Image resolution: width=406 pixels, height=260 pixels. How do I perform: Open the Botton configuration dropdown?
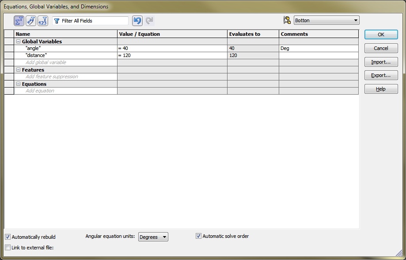pos(326,20)
